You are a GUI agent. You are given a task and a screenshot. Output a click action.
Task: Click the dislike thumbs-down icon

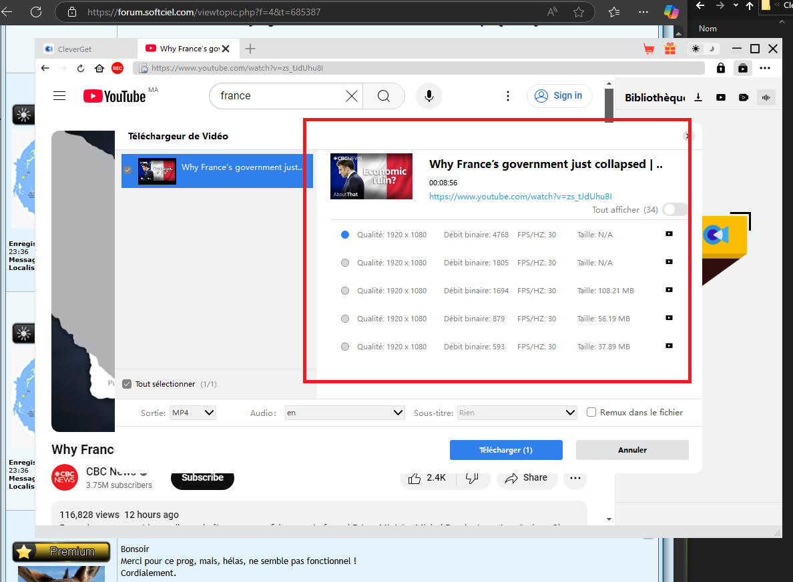pos(472,478)
